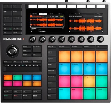Screen dimensions: 111x103
Task: Hit the right arrow page button
Action: click(x=17, y=25)
